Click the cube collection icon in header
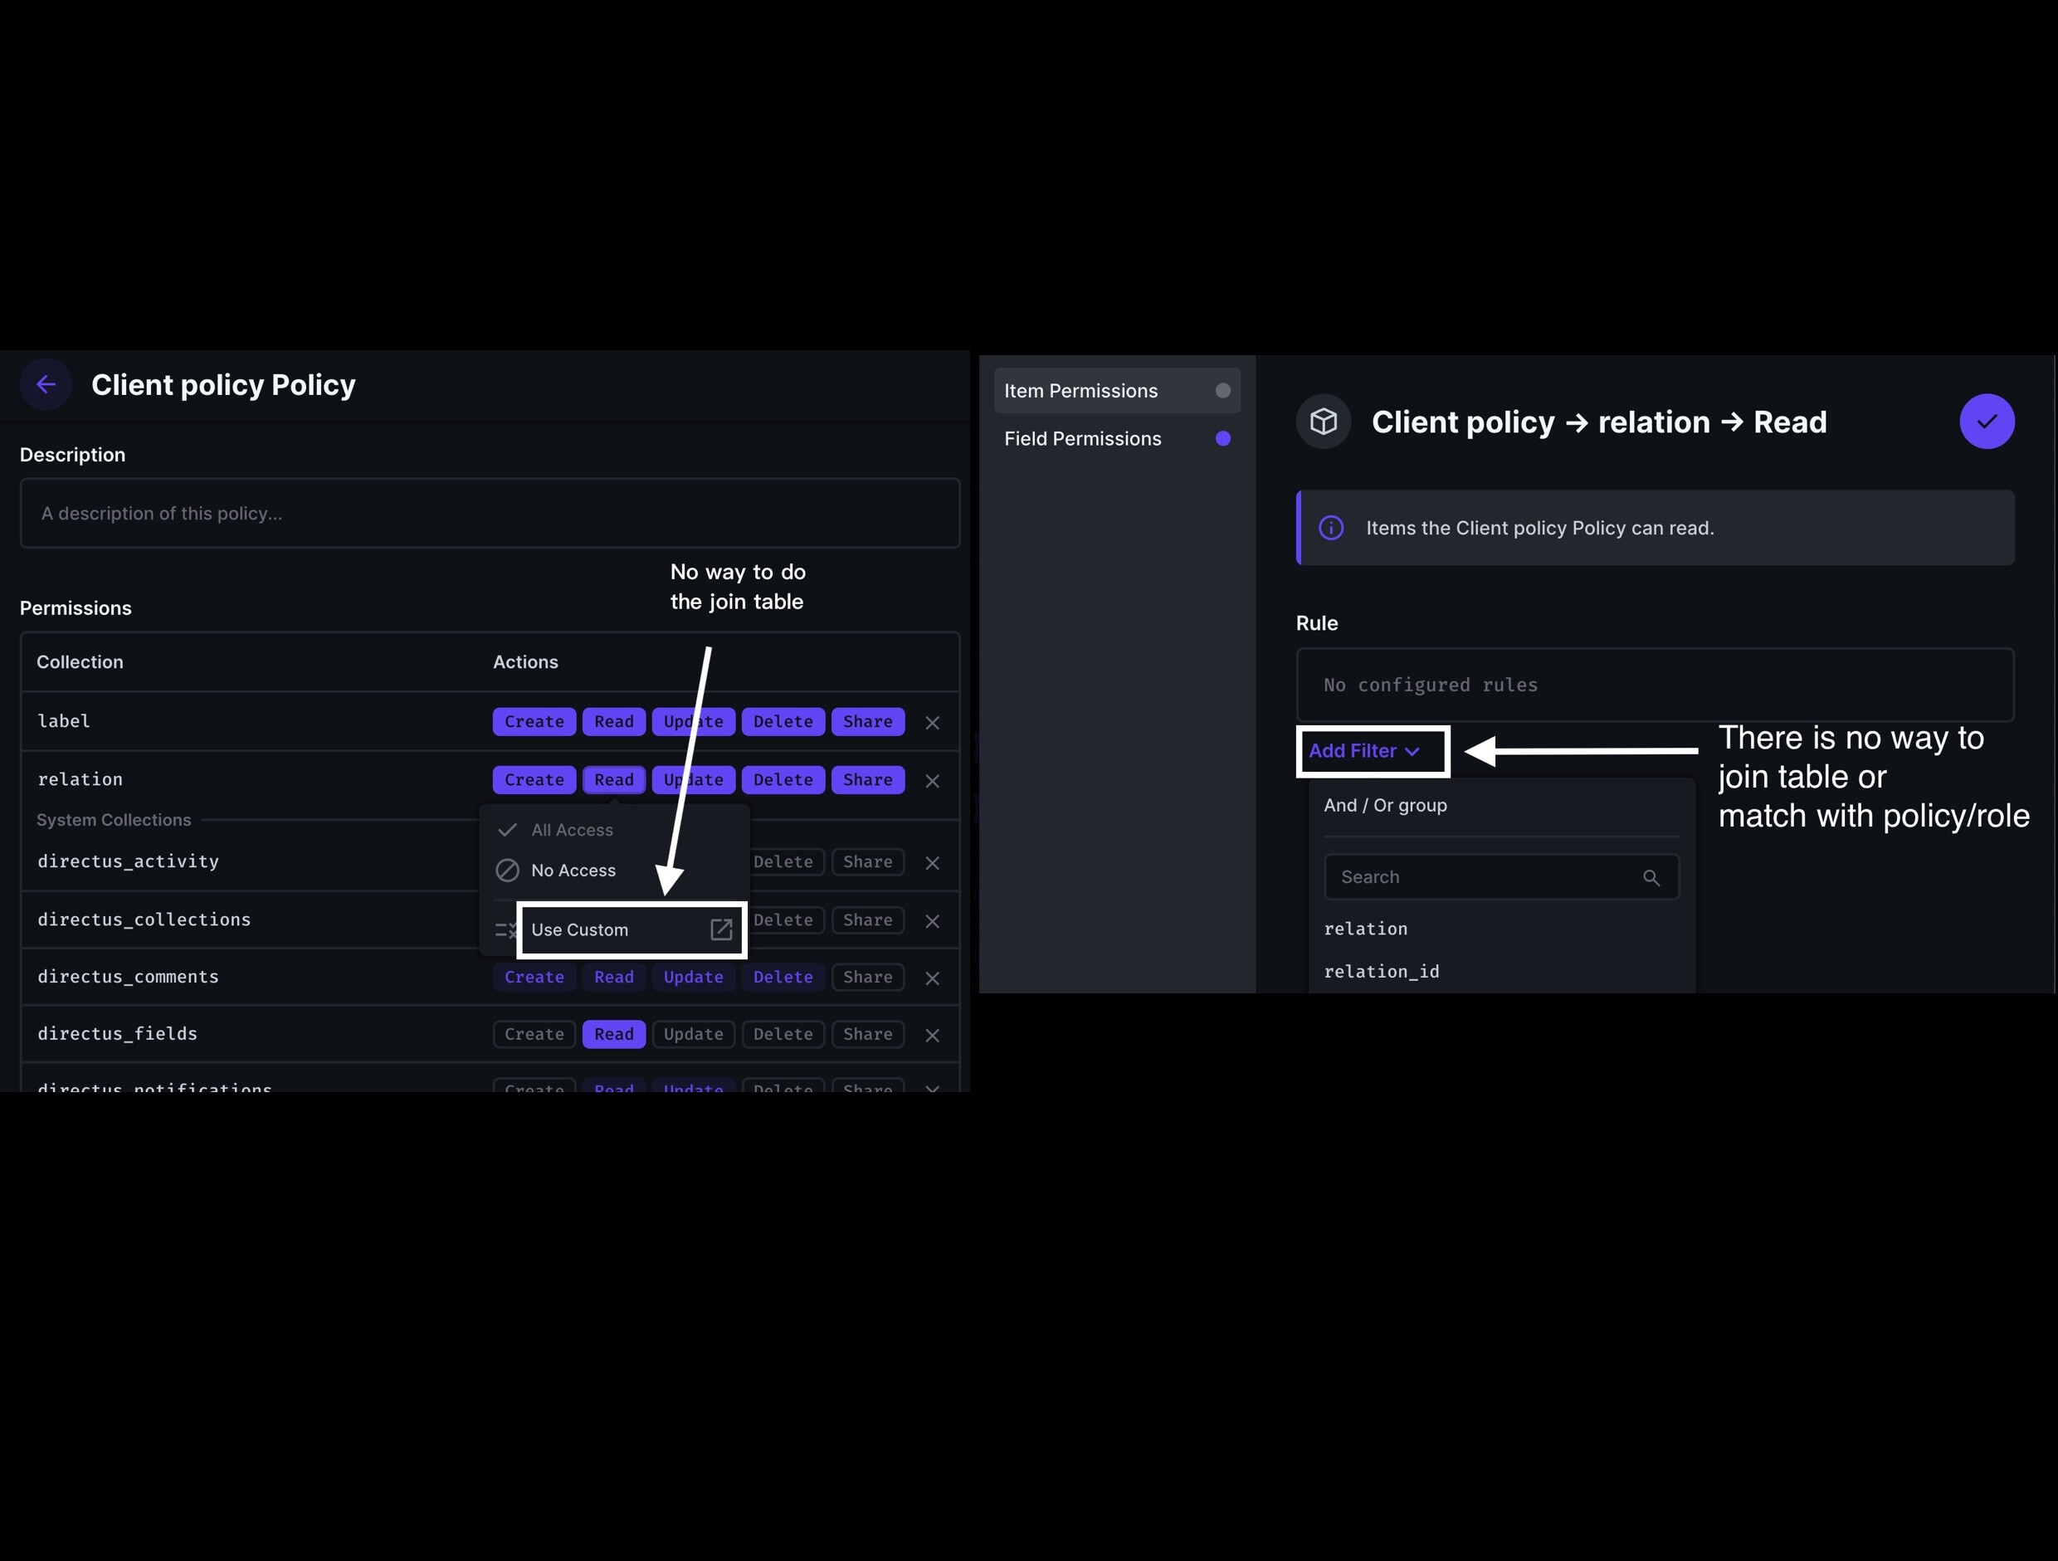2058x1561 pixels. click(x=1323, y=422)
